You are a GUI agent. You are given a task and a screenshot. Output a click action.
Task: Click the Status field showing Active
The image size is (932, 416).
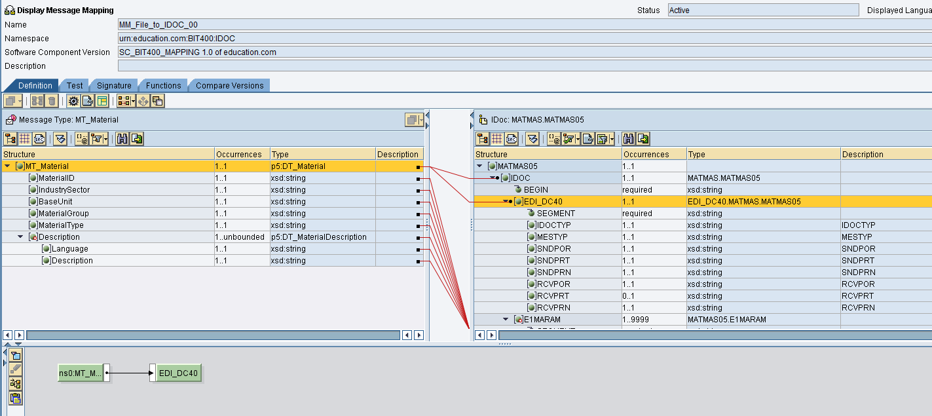(x=763, y=10)
